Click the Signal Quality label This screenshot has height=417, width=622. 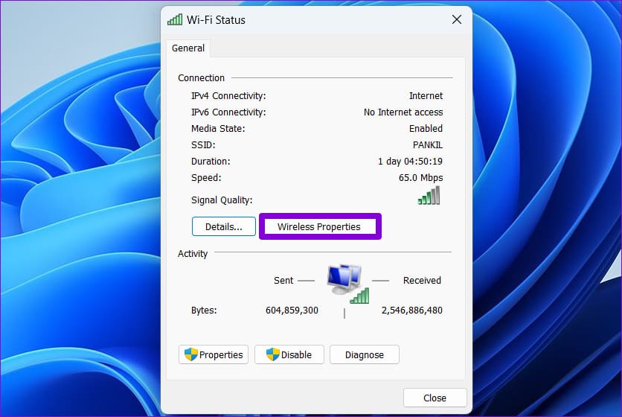[222, 200]
